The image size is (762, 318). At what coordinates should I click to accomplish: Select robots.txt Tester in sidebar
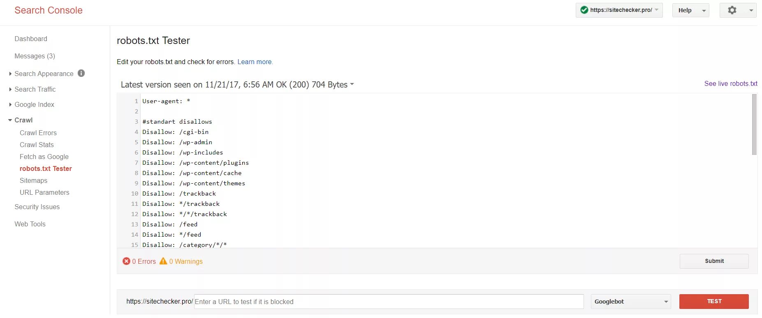coord(46,168)
